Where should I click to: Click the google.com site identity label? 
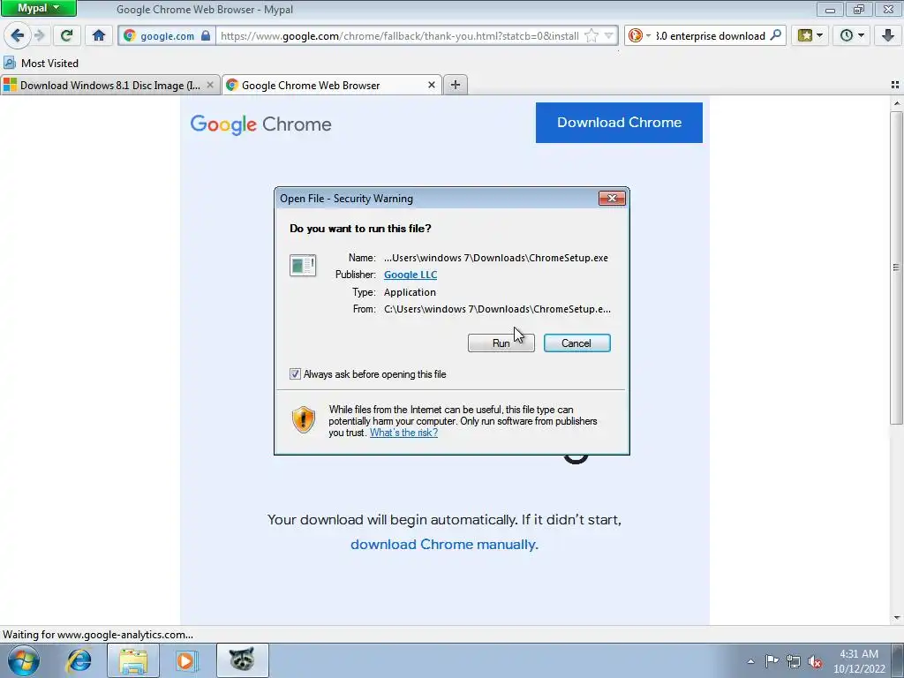[167, 35]
